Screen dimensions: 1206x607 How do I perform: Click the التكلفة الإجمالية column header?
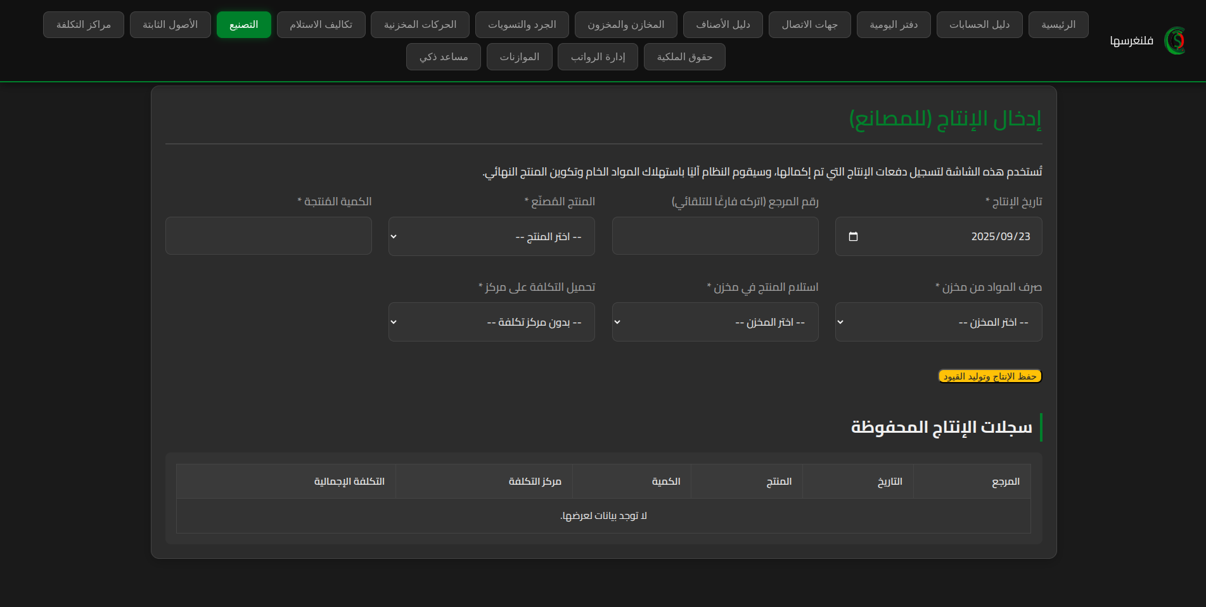click(x=349, y=482)
